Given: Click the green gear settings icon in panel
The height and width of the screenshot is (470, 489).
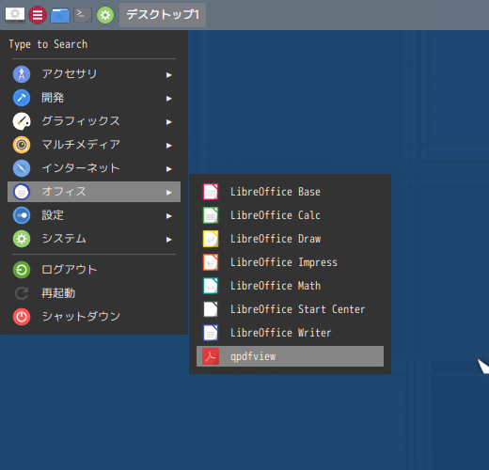Looking at the screenshot, I should pos(105,15).
